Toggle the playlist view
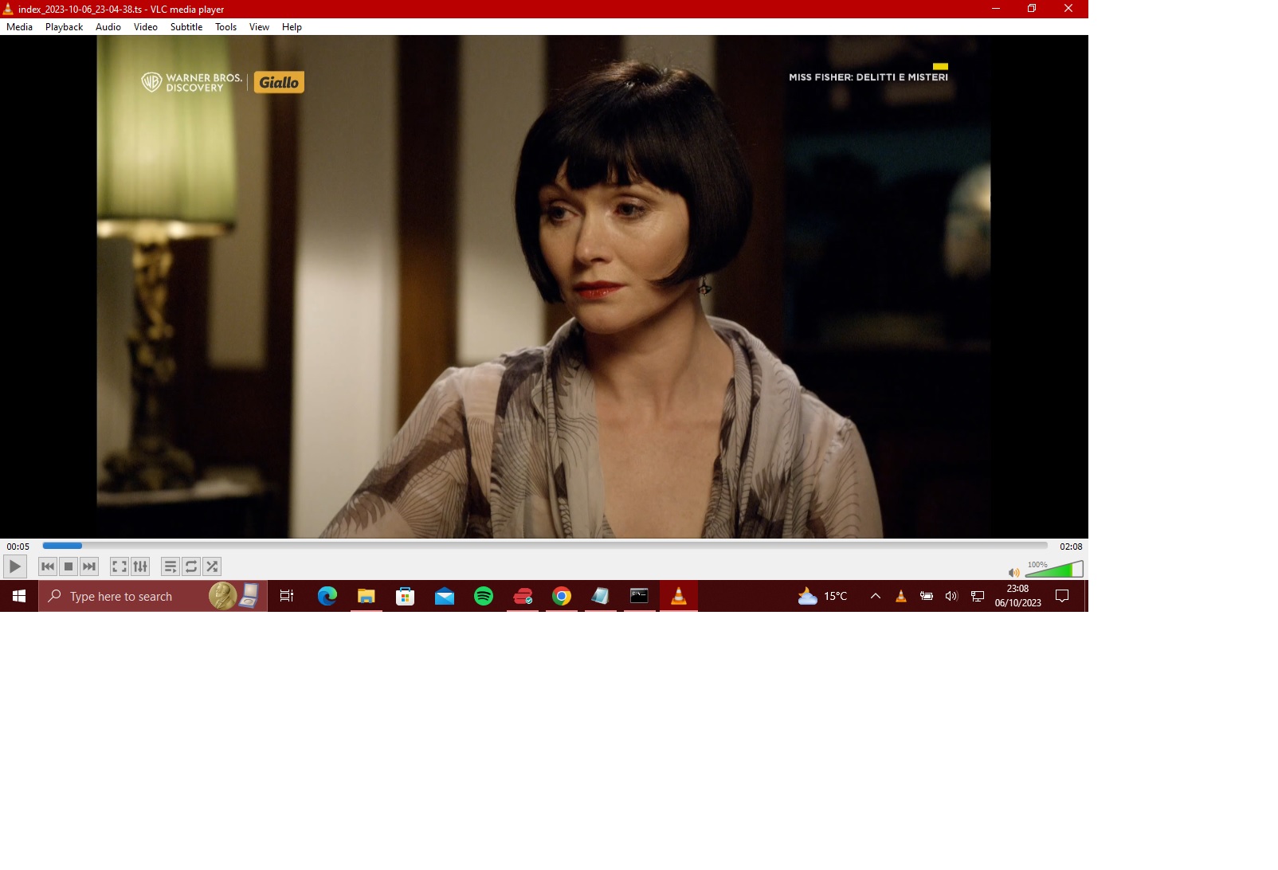The image size is (1278, 870). (x=171, y=566)
